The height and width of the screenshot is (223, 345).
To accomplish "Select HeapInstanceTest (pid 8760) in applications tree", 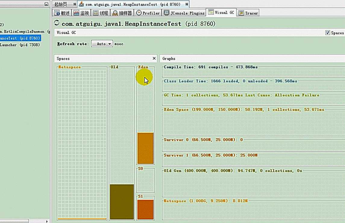I will tap(20, 38).
